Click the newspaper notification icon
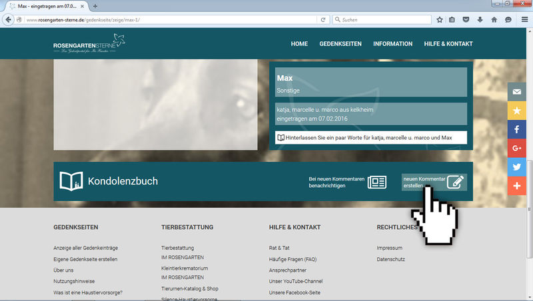 pyautogui.click(x=377, y=182)
